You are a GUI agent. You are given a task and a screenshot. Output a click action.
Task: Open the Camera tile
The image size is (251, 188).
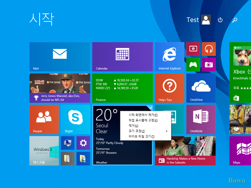coord(209,65)
